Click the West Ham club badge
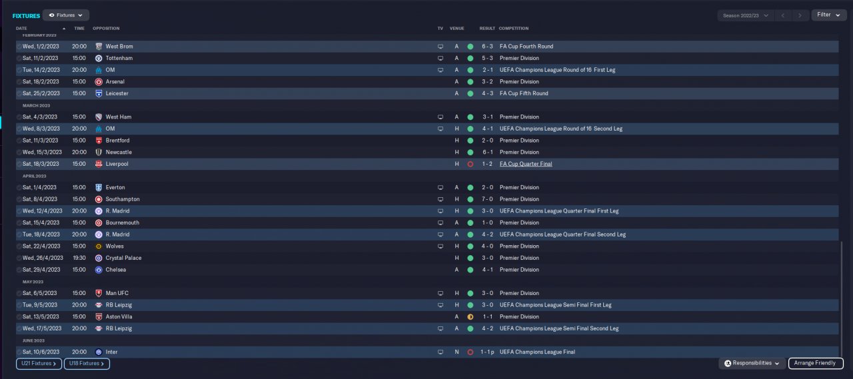Viewport: 853px width, 379px height. (99, 117)
